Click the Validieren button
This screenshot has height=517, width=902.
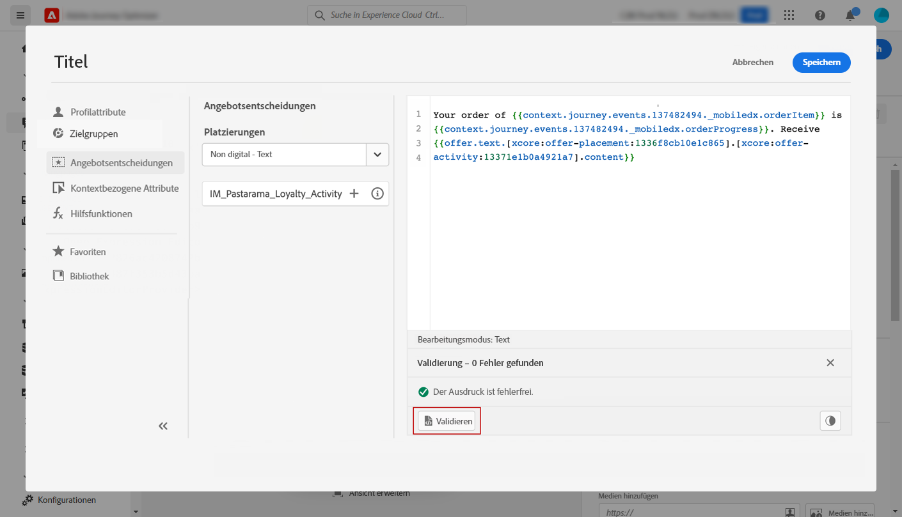(447, 421)
